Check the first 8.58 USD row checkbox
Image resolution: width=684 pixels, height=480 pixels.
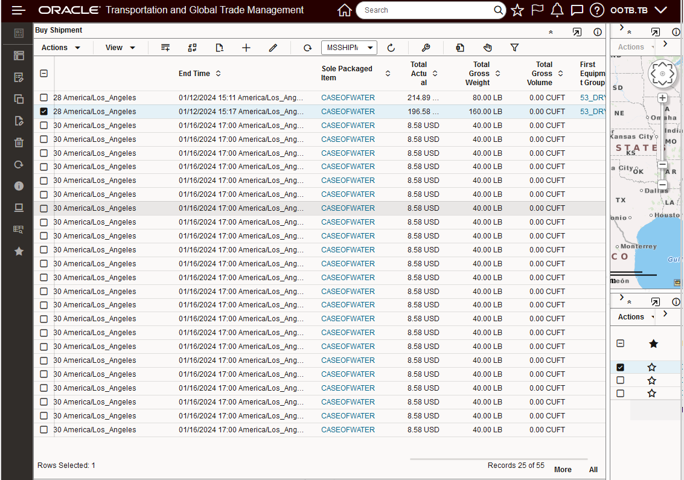43,125
